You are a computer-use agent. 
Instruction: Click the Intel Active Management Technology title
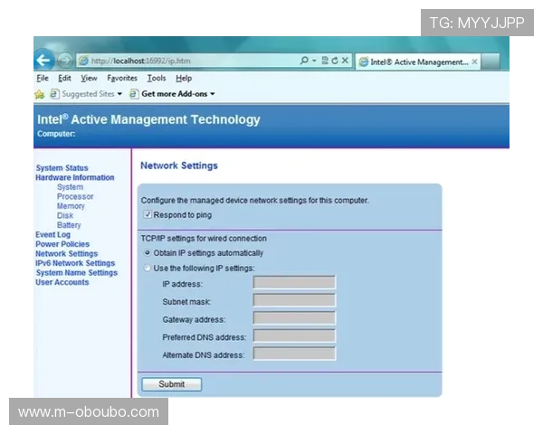coord(148,119)
